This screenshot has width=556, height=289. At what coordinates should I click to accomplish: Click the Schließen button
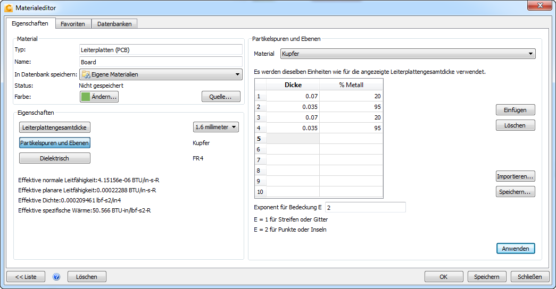[530, 277]
